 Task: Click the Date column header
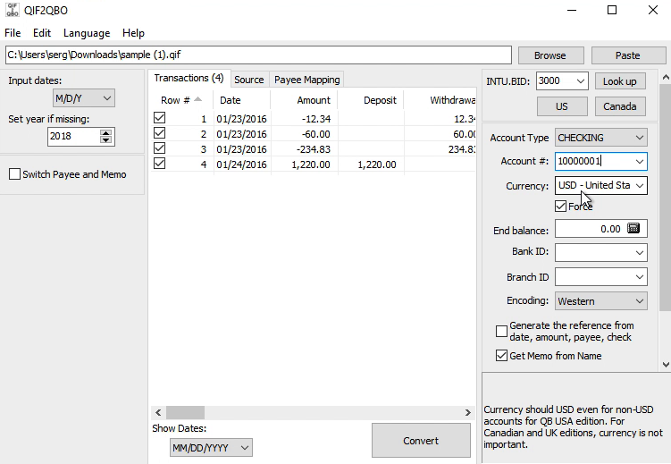[242, 100]
